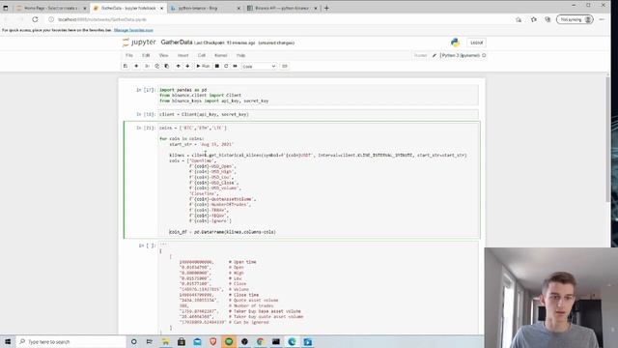Image resolution: width=618 pixels, height=348 pixels.
Task: Open the File menu
Action: pos(129,56)
